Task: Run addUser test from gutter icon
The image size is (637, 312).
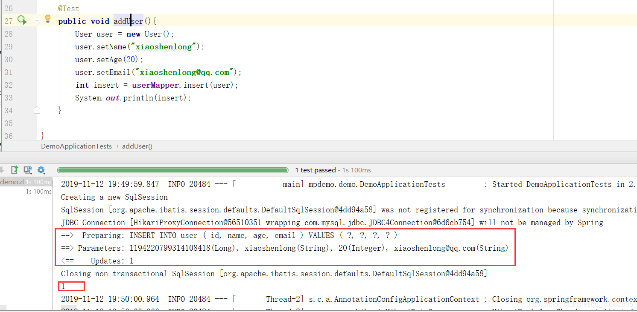Action: pos(22,20)
